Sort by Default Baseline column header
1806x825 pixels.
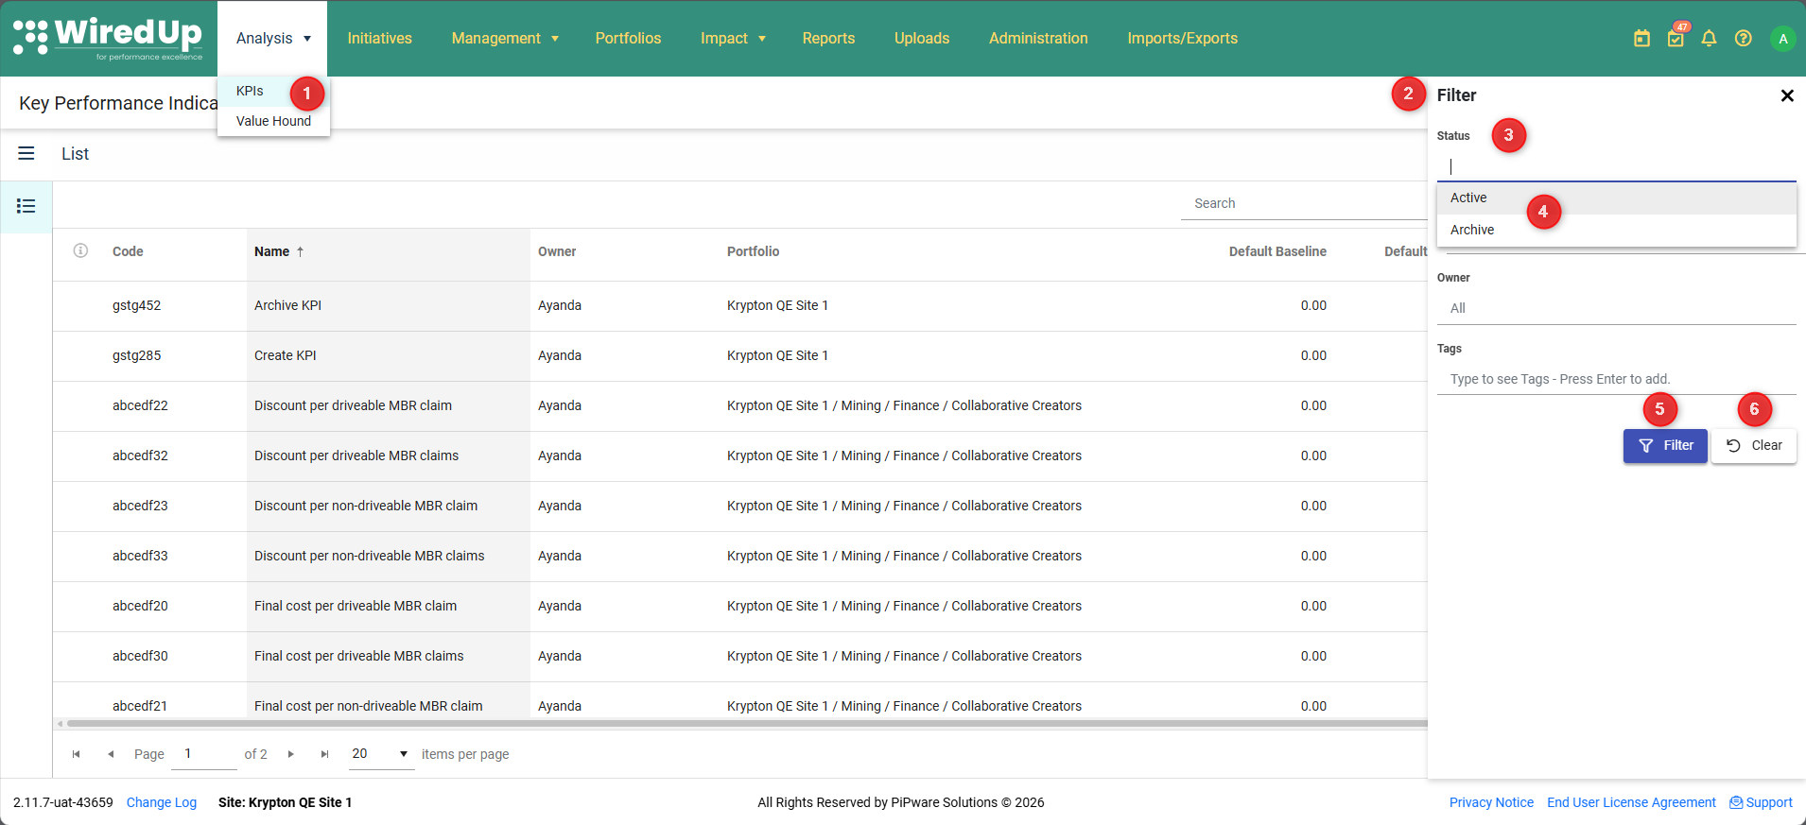(x=1277, y=251)
